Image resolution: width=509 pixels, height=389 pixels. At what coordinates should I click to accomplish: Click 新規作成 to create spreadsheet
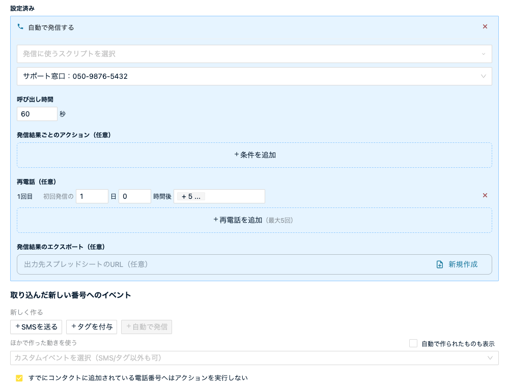[x=457, y=264]
